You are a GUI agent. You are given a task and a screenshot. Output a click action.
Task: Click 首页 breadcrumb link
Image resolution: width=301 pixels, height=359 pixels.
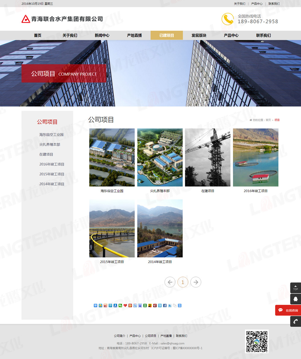coord(268,120)
